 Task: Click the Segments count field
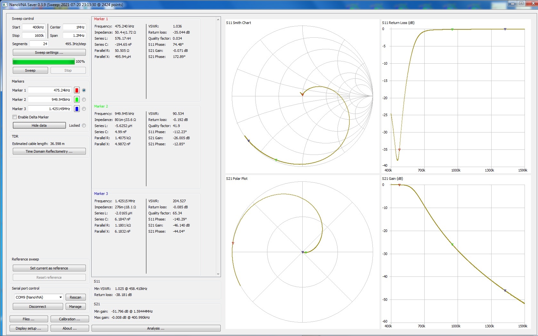[x=39, y=44]
